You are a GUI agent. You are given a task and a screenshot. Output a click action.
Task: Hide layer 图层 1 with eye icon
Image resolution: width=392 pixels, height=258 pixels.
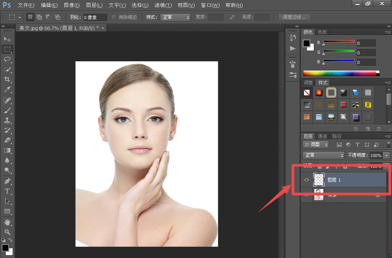coord(307,180)
